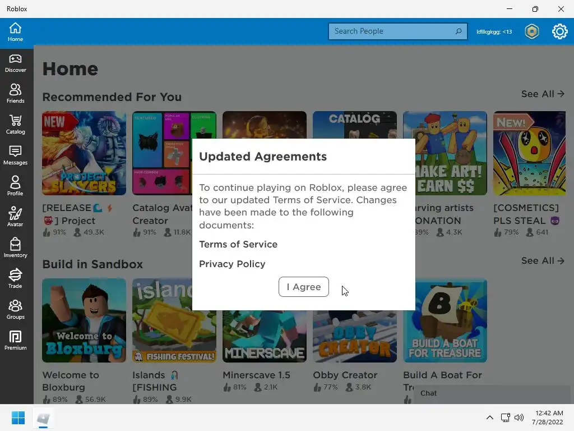This screenshot has width=574, height=431.
Task: Open the Home sidebar icon
Action: (x=15, y=32)
